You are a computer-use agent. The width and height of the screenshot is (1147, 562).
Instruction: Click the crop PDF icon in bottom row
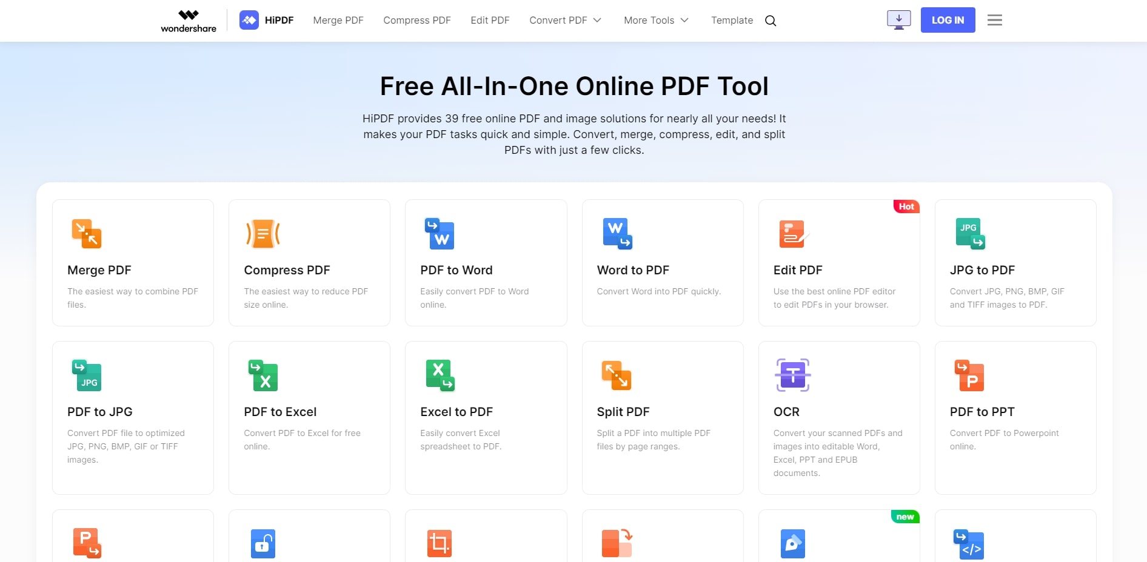(x=440, y=544)
